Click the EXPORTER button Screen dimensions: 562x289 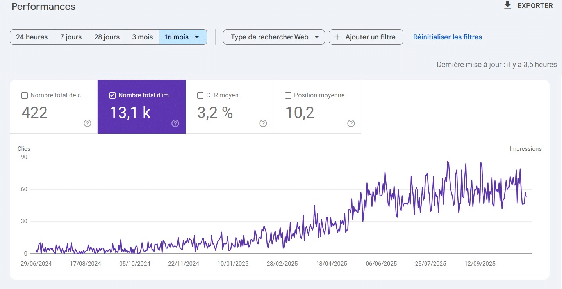coord(528,6)
